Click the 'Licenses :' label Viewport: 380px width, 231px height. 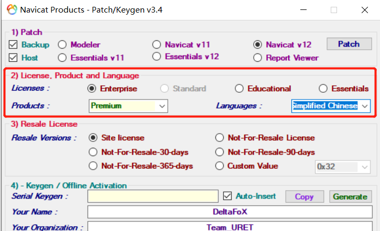pos(30,88)
